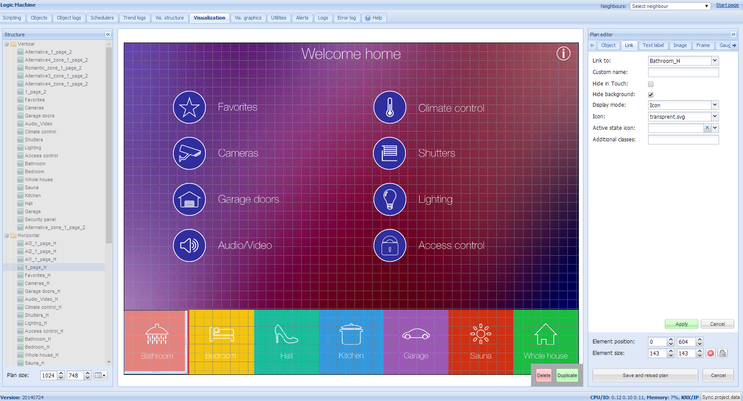Click the Climate control thermometer icon
This screenshot has width=743, height=401.
point(390,107)
